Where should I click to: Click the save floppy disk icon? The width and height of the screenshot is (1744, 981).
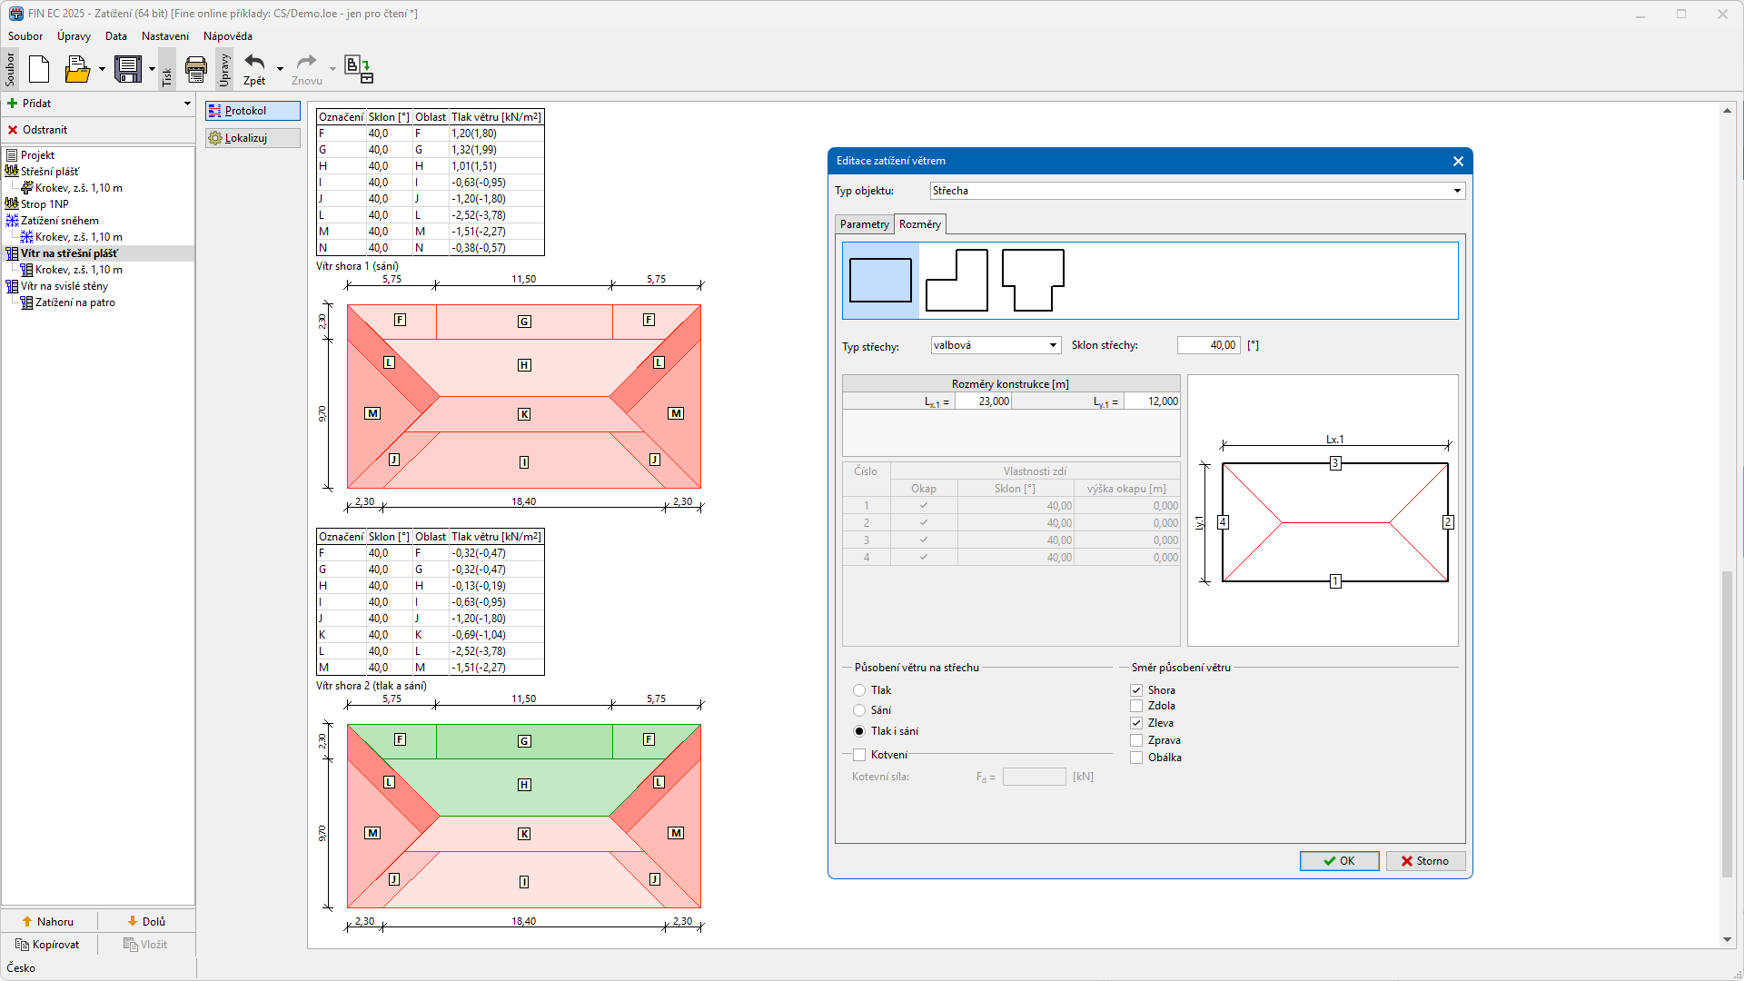(x=128, y=69)
